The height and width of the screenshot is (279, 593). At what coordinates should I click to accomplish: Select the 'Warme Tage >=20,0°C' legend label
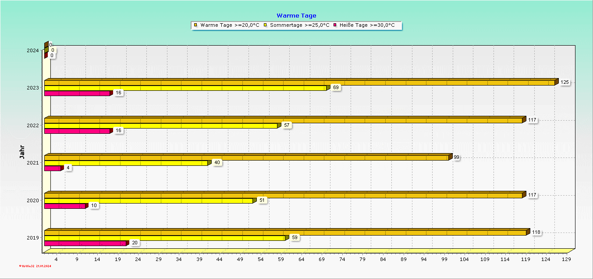tap(230, 25)
